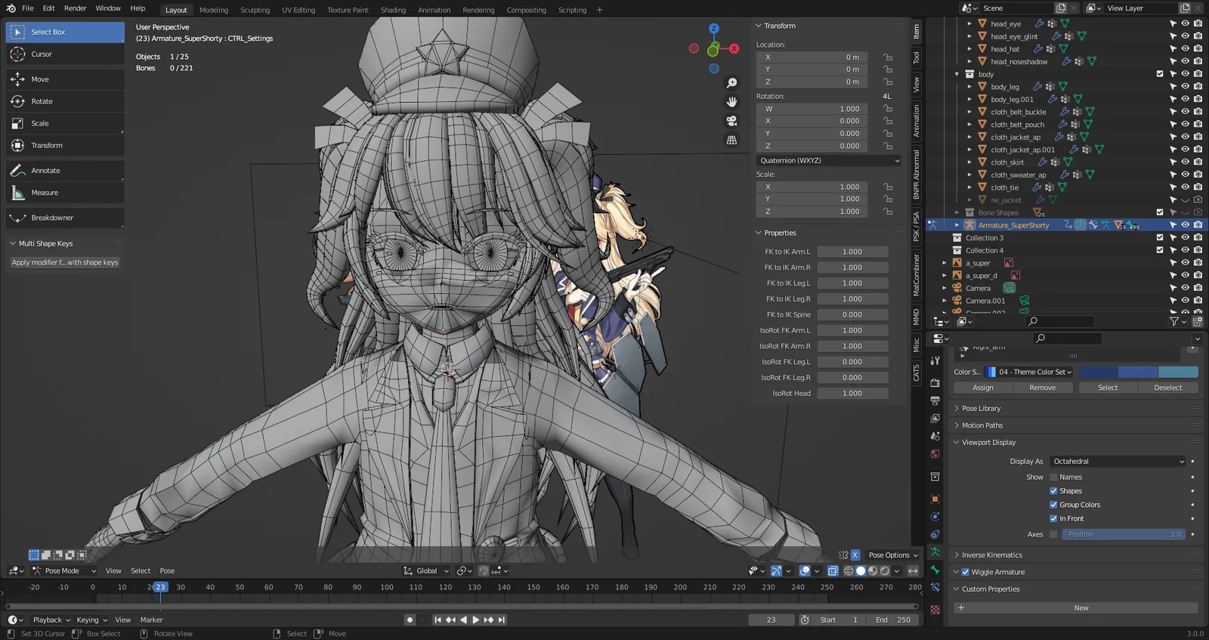
Task: Click the zoom magnifier viewport icon
Action: point(731,83)
